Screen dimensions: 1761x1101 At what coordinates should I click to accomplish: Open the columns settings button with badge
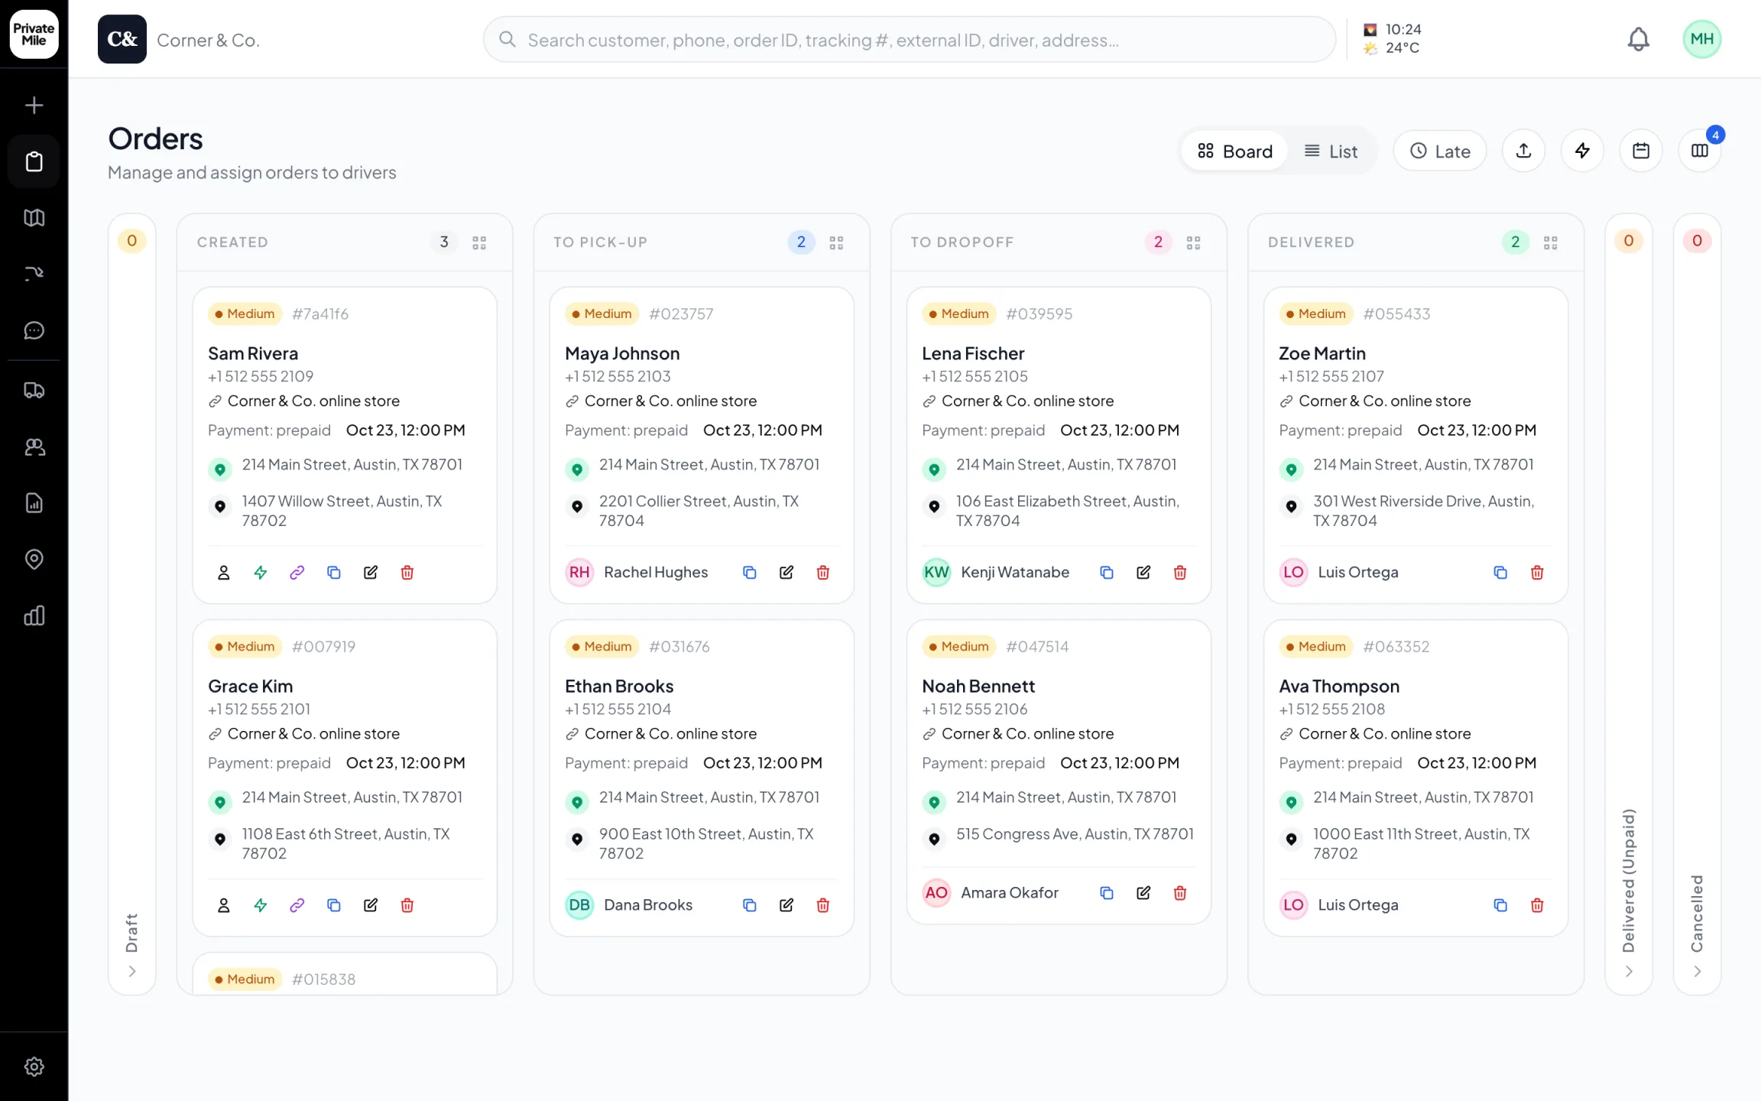1699,151
